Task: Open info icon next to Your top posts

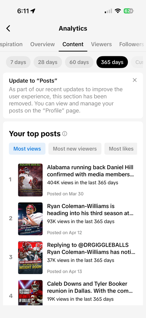Action: click(x=65, y=134)
